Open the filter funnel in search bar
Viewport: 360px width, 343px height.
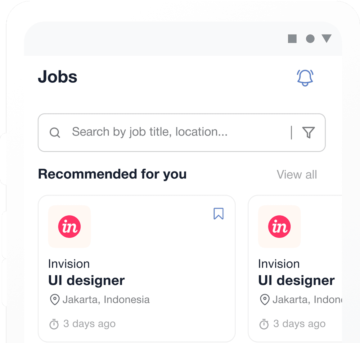pyautogui.click(x=308, y=133)
